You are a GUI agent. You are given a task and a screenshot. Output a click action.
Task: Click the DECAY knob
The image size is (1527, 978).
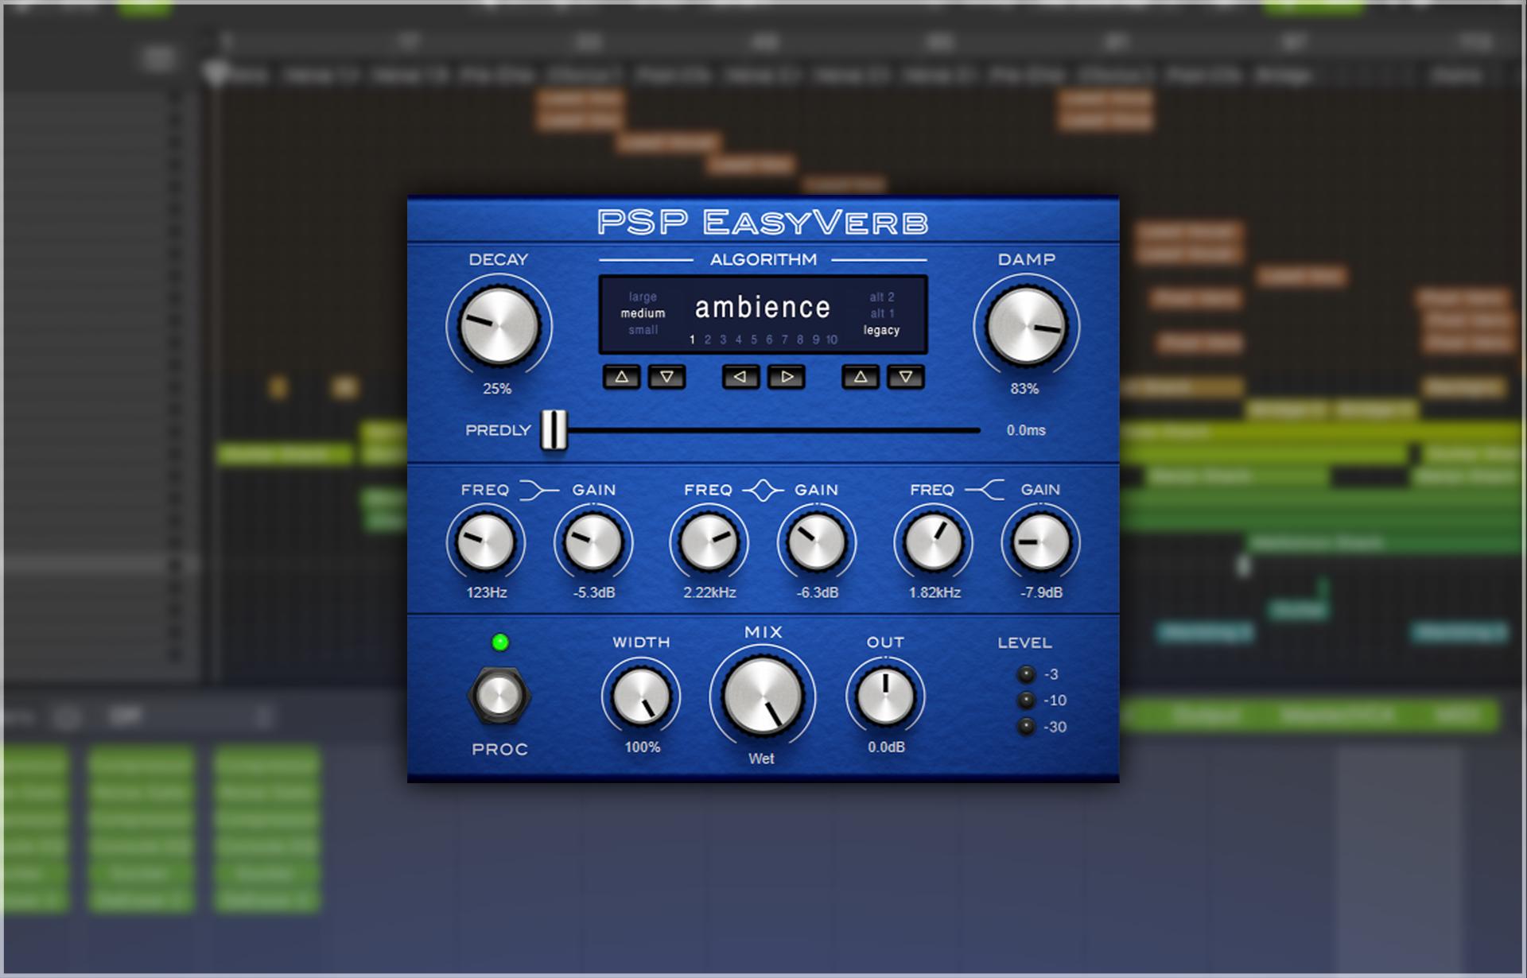499,326
